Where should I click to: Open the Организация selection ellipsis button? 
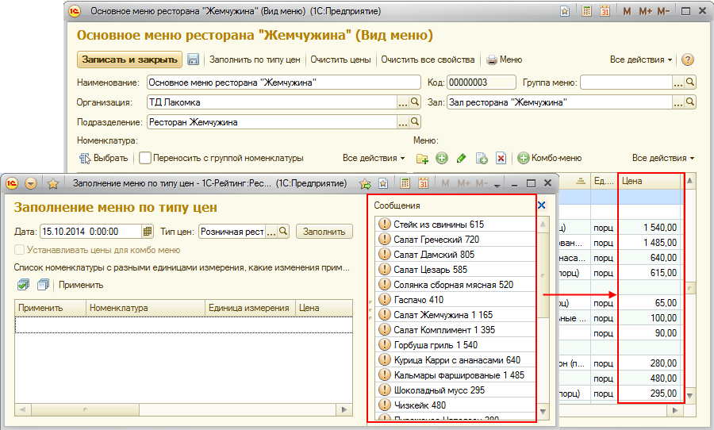tap(414, 102)
